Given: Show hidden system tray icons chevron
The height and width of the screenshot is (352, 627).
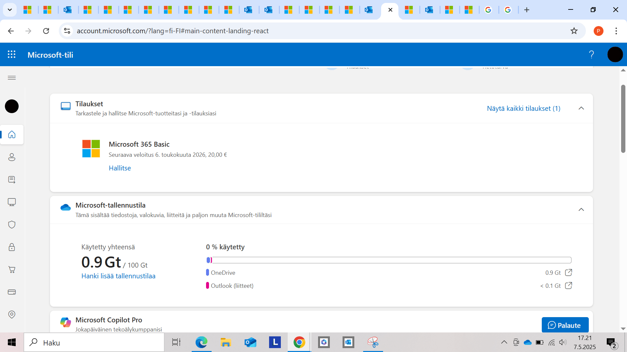Looking at the screenshot, I should (504, 342).
